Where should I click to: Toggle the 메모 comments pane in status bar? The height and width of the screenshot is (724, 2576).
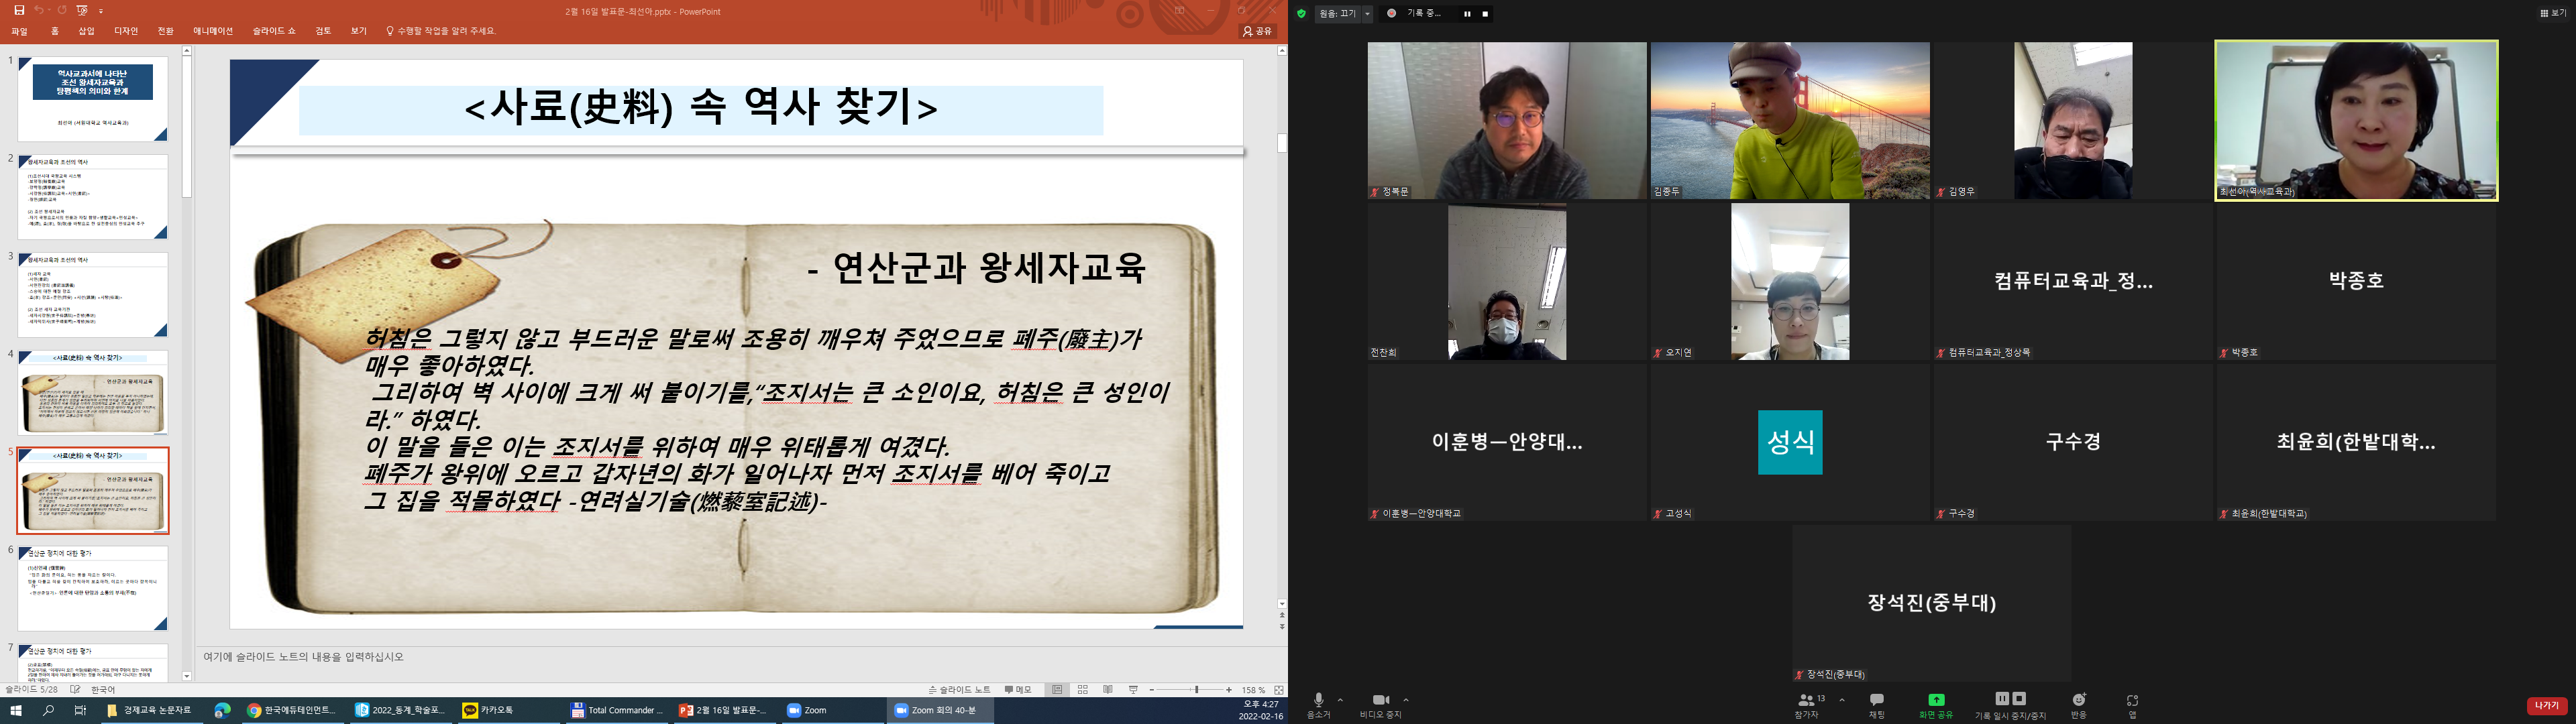[x=1018, y=690]
